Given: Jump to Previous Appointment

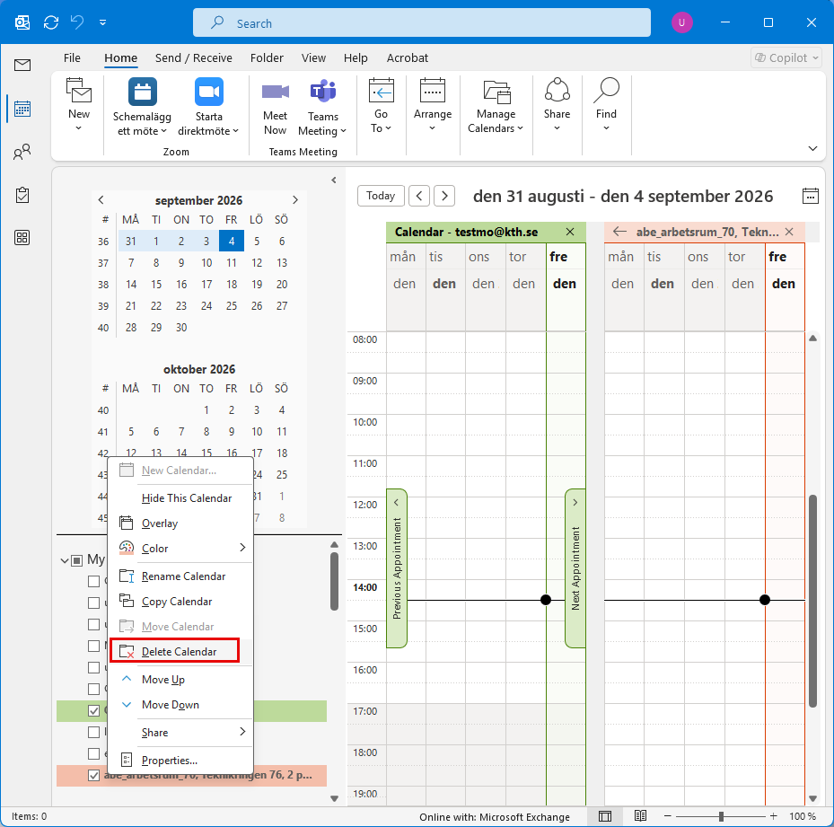Looking at the screenshot, I should tap(397, 567).
